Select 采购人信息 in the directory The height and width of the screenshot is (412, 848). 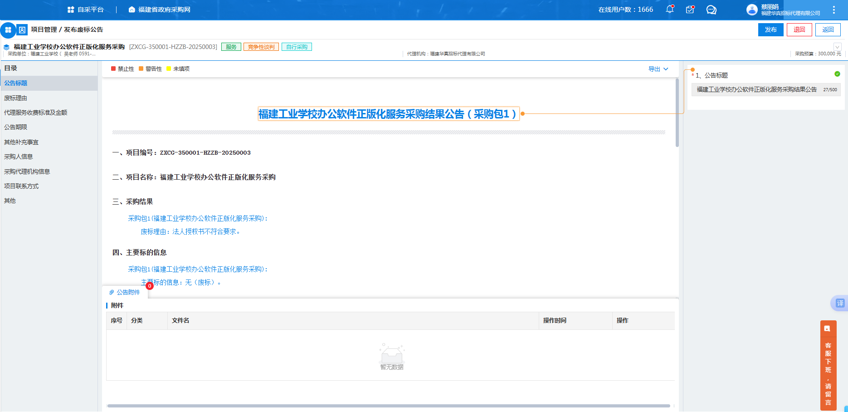pyautogui.click(x=19, y=157)
